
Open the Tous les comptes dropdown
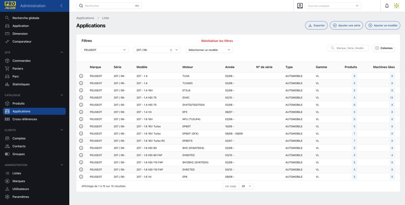[x=333, y=6]
